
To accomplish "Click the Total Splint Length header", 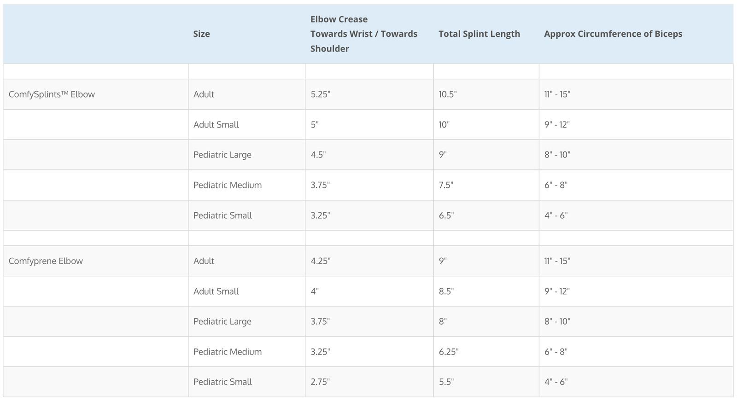I will click(479, 34).
